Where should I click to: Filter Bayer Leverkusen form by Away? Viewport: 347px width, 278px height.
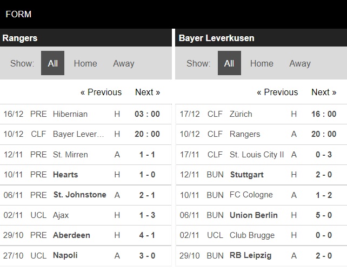tap(300, 63)
